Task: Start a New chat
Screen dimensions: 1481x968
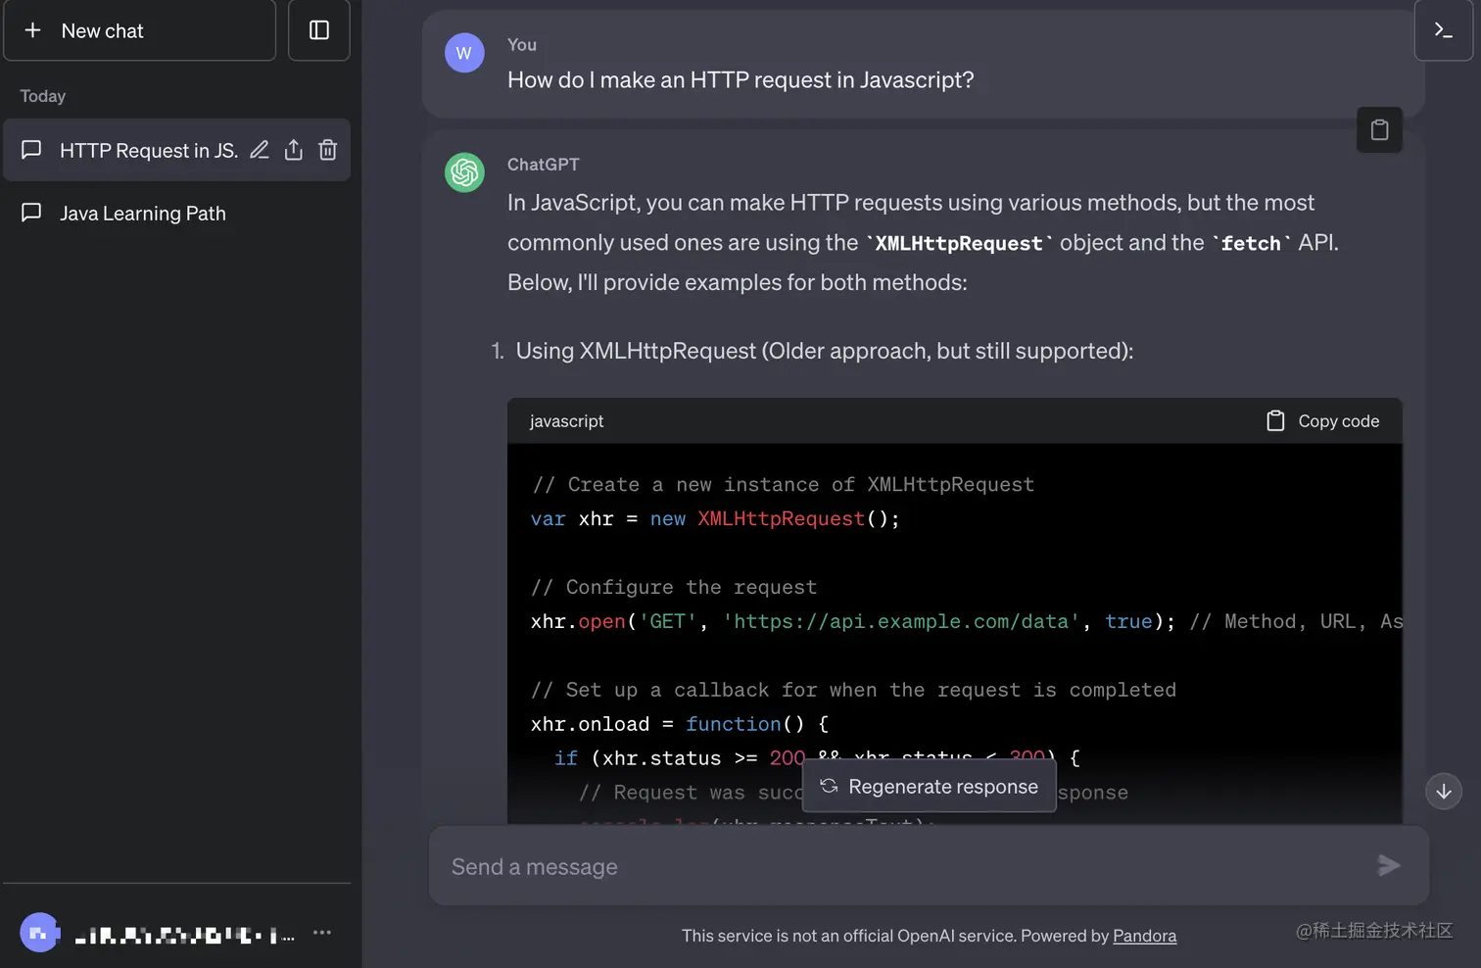Action: 139,30
